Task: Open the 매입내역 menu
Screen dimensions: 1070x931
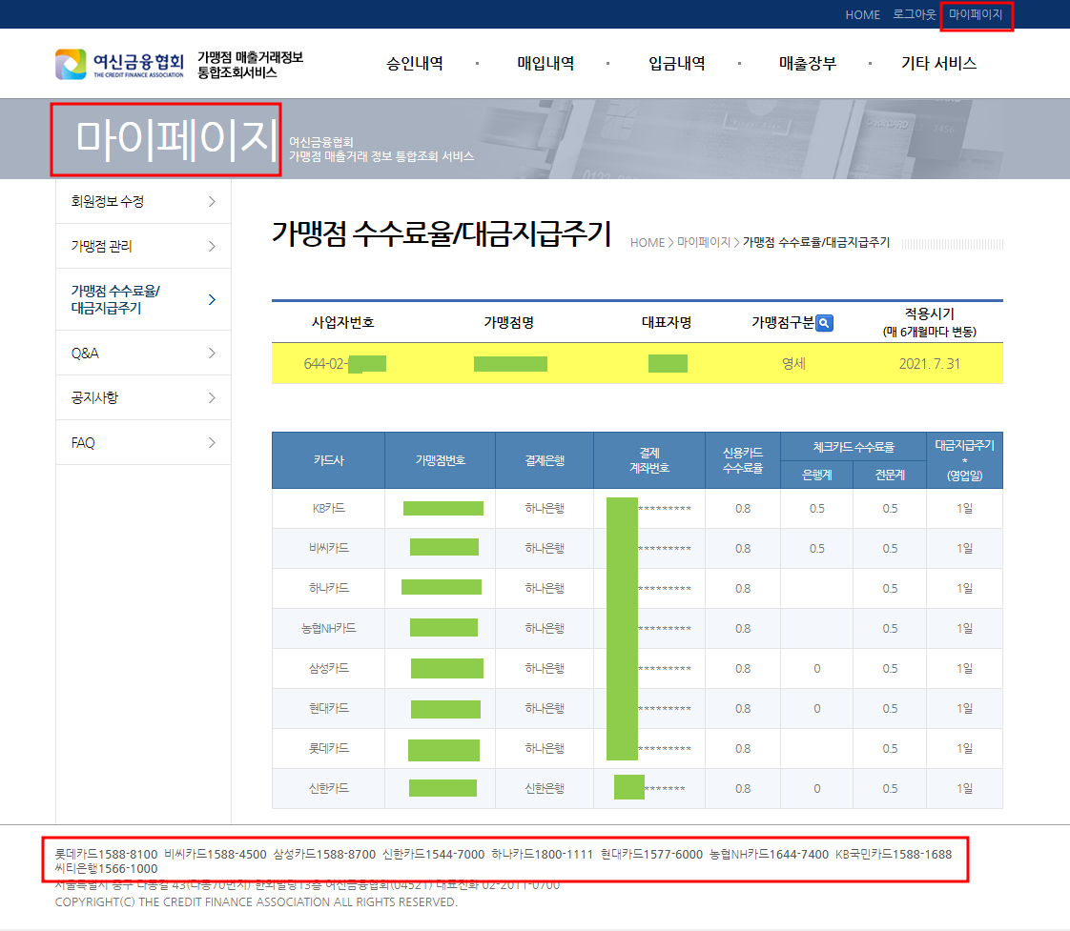Action: 545,64
